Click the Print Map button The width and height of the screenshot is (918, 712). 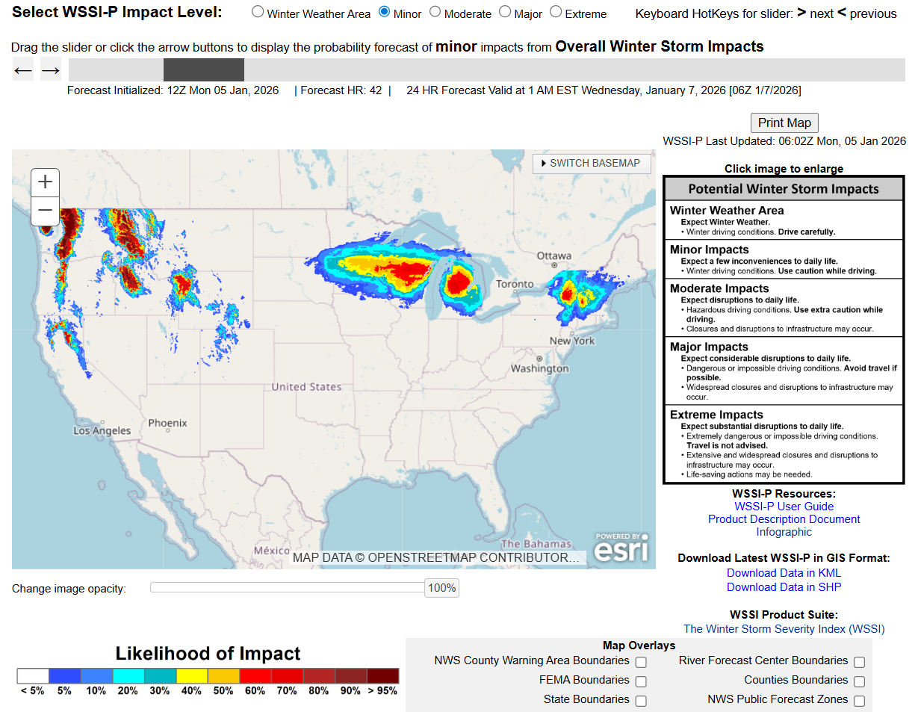click(784, 123)
